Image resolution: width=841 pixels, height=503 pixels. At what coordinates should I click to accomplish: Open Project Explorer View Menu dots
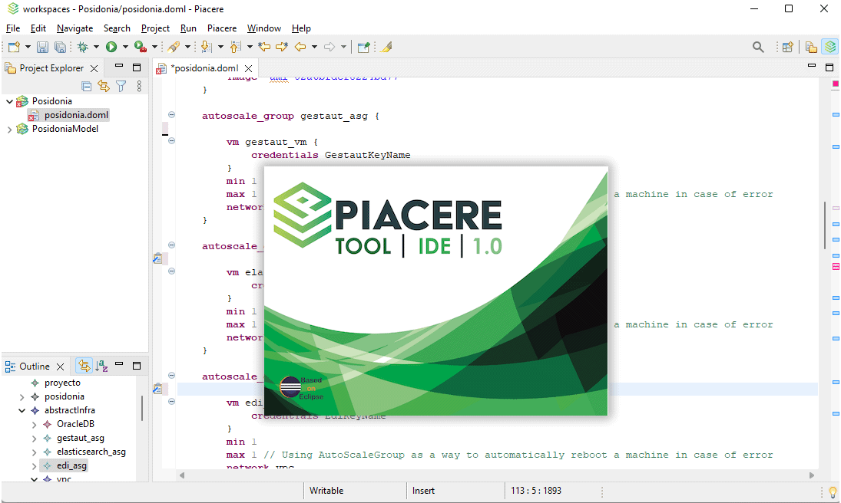click(139, 86)
